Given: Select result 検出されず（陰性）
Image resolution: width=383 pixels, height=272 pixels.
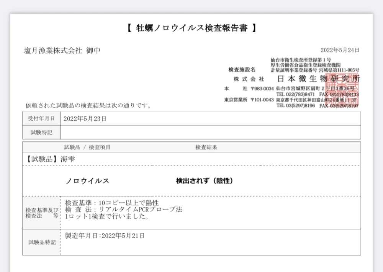Looking at the screenshot, I should coord(205,181).
